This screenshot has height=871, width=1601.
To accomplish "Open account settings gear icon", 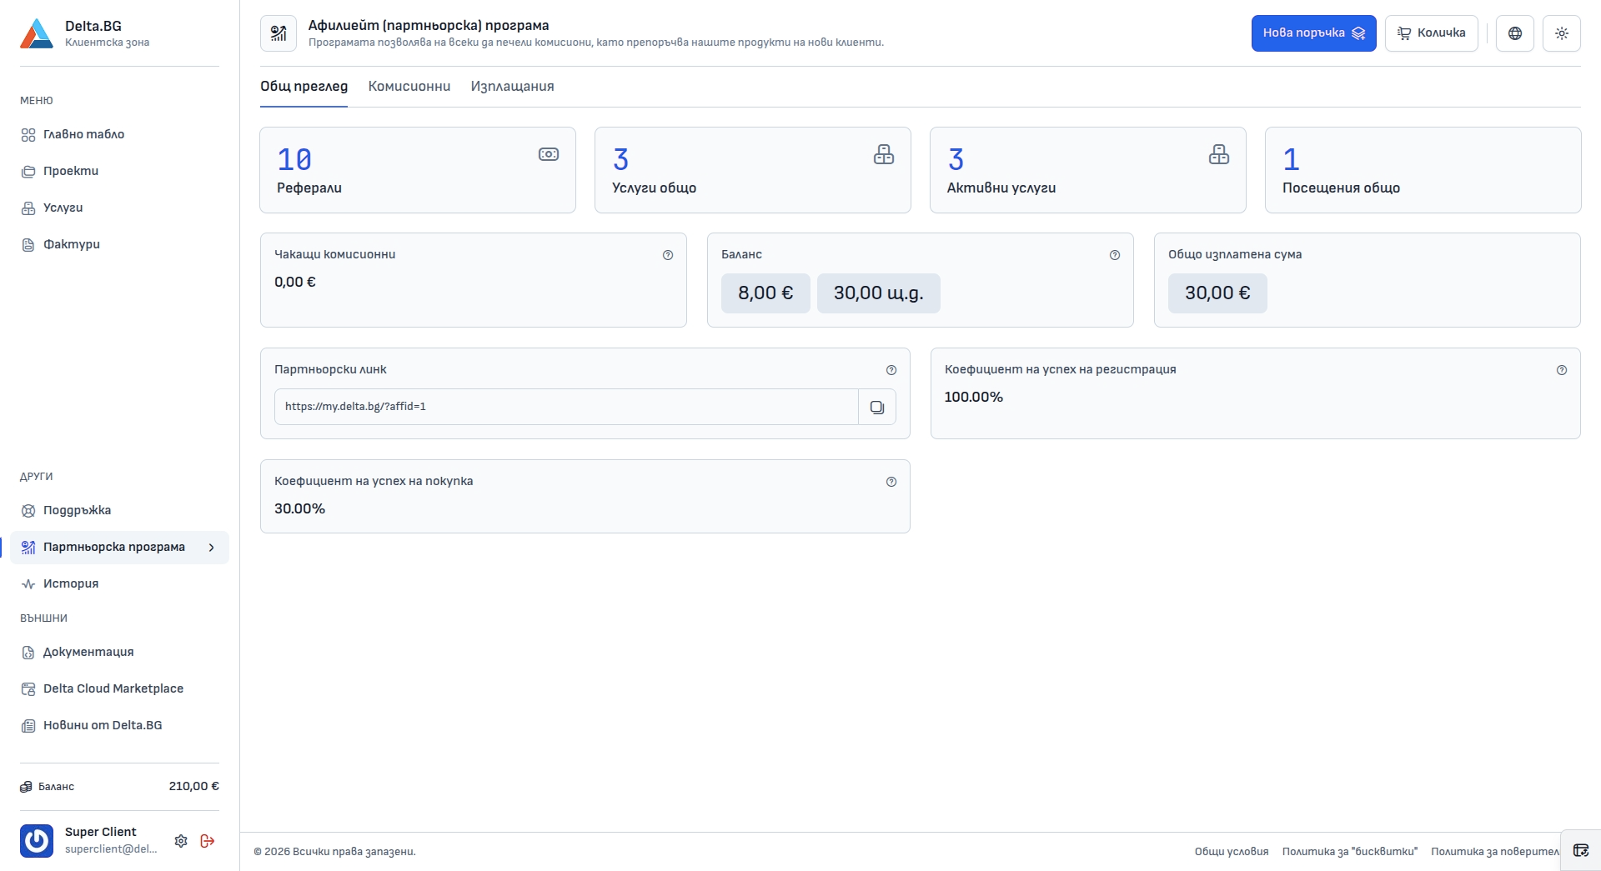I will [x=181, y=841].
